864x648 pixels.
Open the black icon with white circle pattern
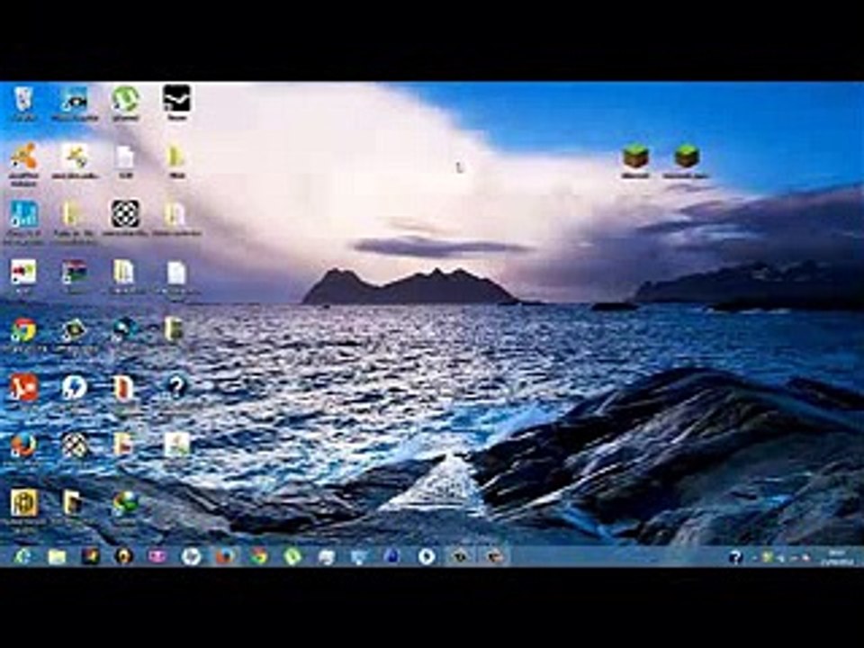pyautogui.click(x=126, y=214)
